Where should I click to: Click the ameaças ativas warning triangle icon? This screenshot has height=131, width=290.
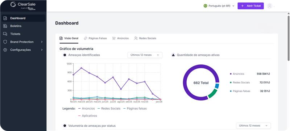click(173, 55)
